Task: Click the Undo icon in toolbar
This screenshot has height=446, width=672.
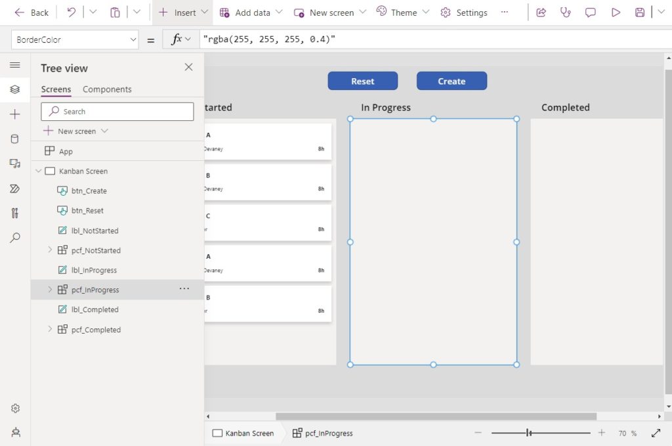Action: coord(71,12)
